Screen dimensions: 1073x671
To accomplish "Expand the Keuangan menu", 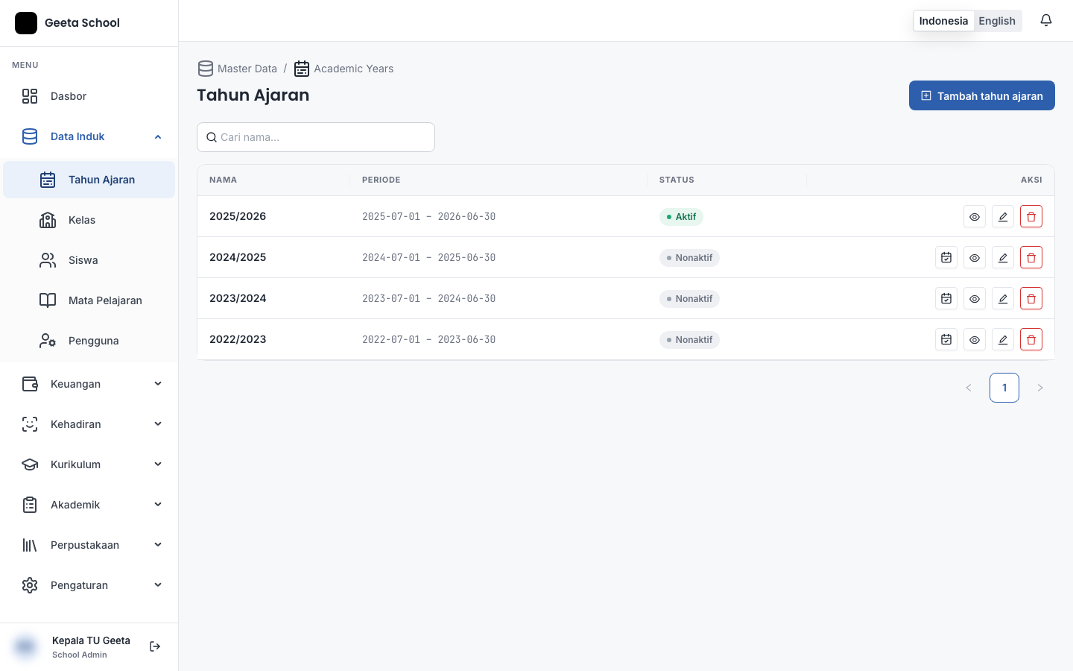I will click(x=89, y=384).
